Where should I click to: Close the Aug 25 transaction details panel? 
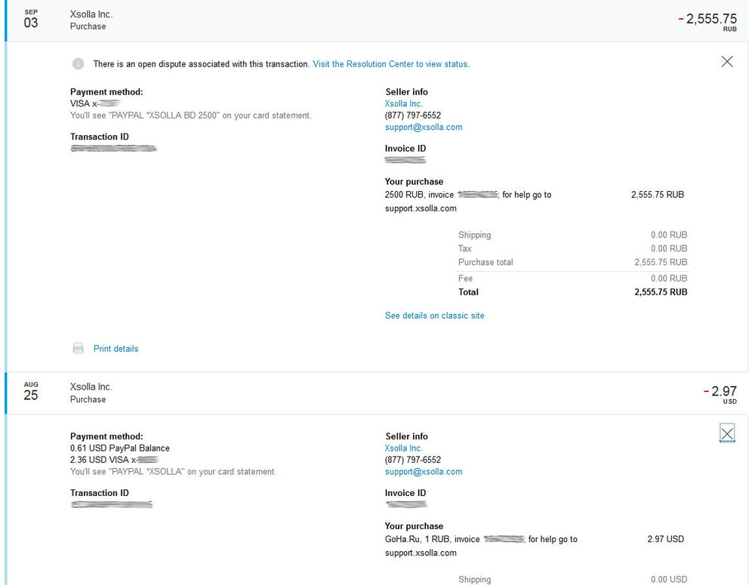[727, 433]
